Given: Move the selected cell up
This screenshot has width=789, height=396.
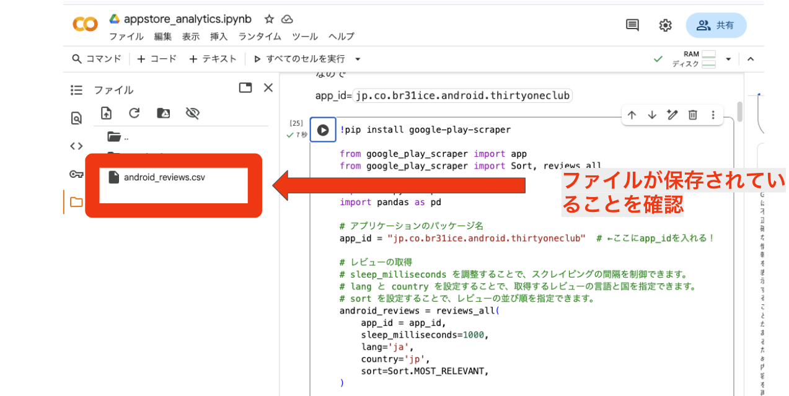Looking at the screenshot, I should click(631, 115).
